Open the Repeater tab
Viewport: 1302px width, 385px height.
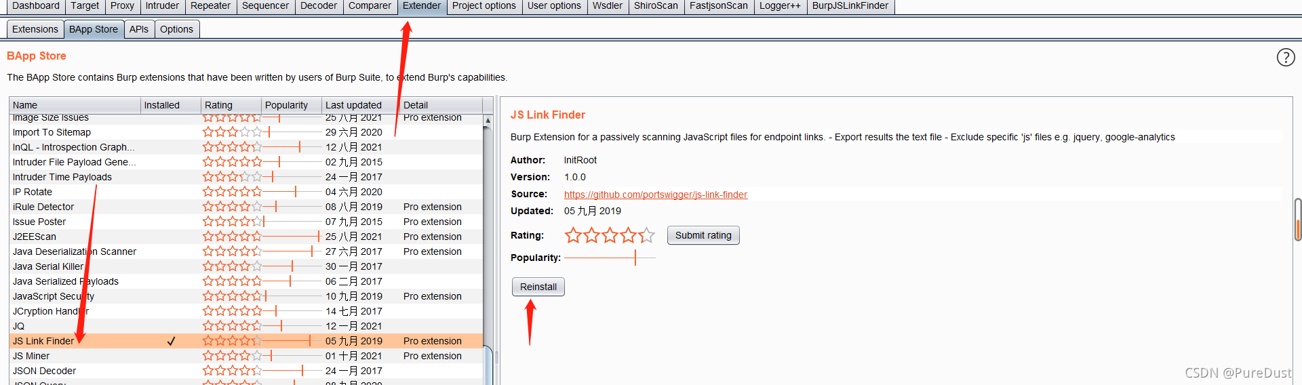[210, 6]
